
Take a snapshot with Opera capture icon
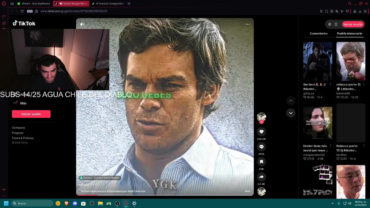point(326,11)
